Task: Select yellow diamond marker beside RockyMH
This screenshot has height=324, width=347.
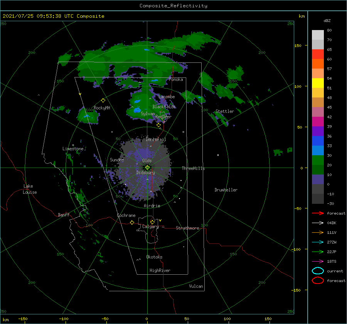Action: tap(103, 101)
